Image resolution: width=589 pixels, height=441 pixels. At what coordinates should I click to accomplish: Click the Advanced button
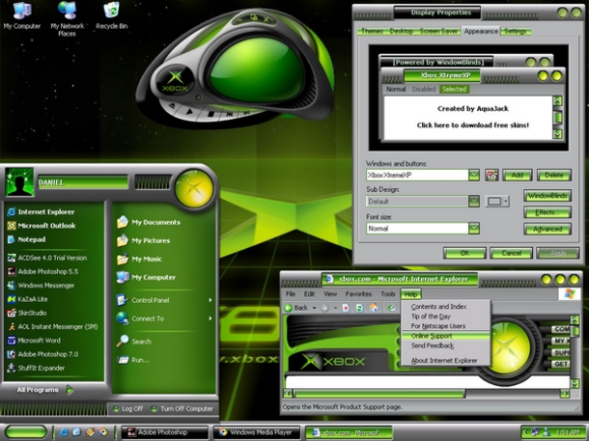547,229
